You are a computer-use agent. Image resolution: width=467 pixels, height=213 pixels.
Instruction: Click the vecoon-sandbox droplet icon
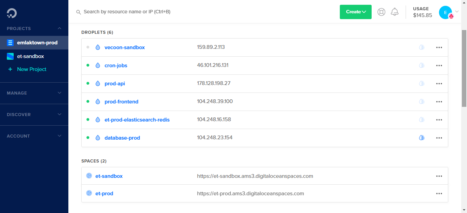(98, 47)
